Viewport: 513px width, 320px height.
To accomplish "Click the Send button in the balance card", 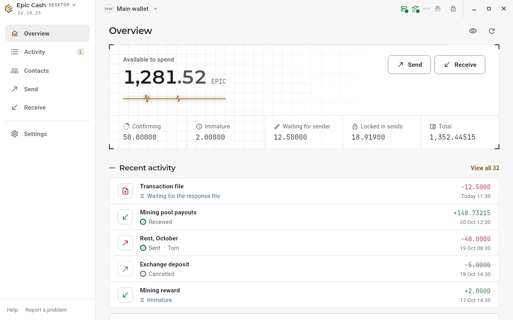I will pyautogui.click(x=409, y=64).
